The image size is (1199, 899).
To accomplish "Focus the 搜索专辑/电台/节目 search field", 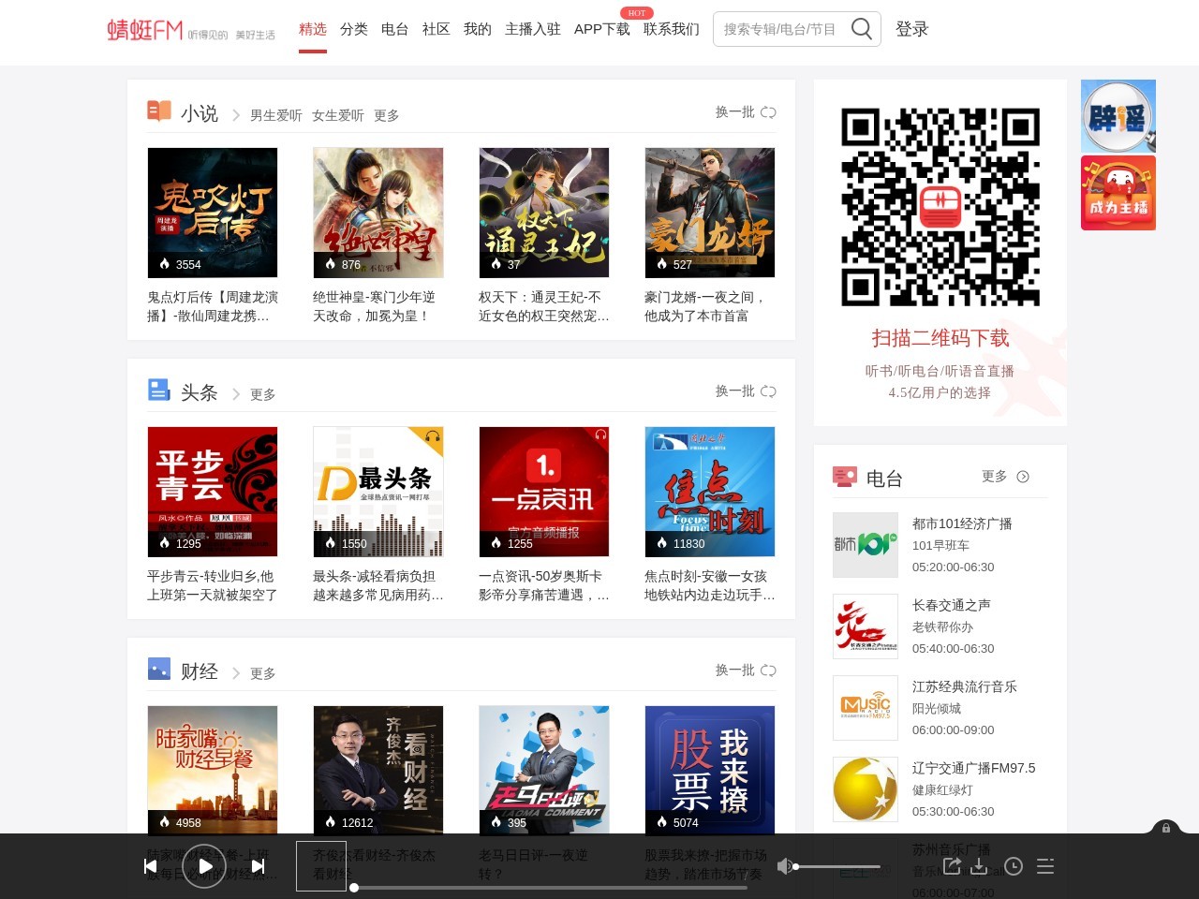I will [x=780, y=29].
